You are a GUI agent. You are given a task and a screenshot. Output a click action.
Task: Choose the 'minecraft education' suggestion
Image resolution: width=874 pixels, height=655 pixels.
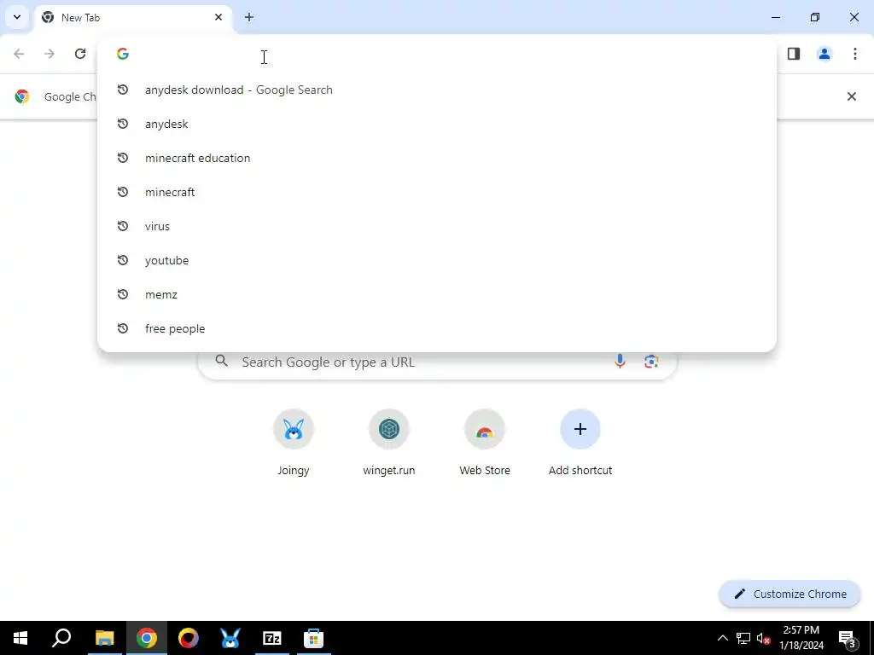point(437,158)
